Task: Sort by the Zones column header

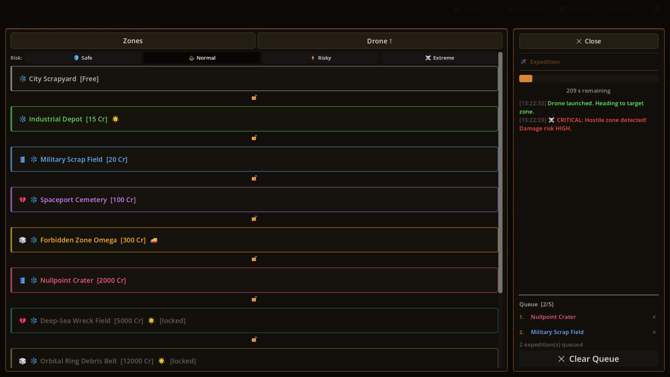Action: tap(133, 41)
